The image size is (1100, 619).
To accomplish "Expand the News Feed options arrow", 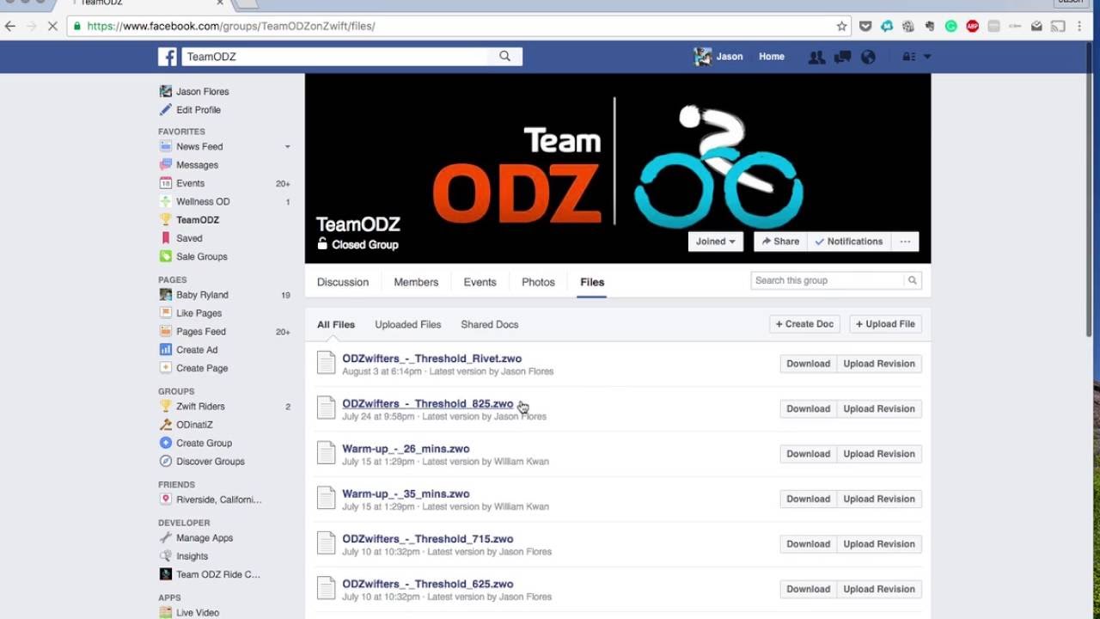I will pyautogui.click(x=288, y=147).
